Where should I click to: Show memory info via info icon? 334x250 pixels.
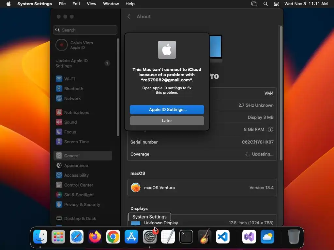click(x=270, y=130)
